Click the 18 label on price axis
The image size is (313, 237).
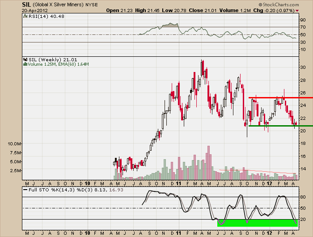point(303,144)
